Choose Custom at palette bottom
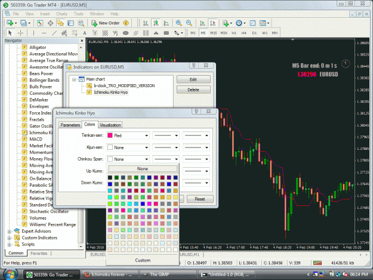Image resolution: width=373 pixels, height=280 pixels. click(143, 260)
